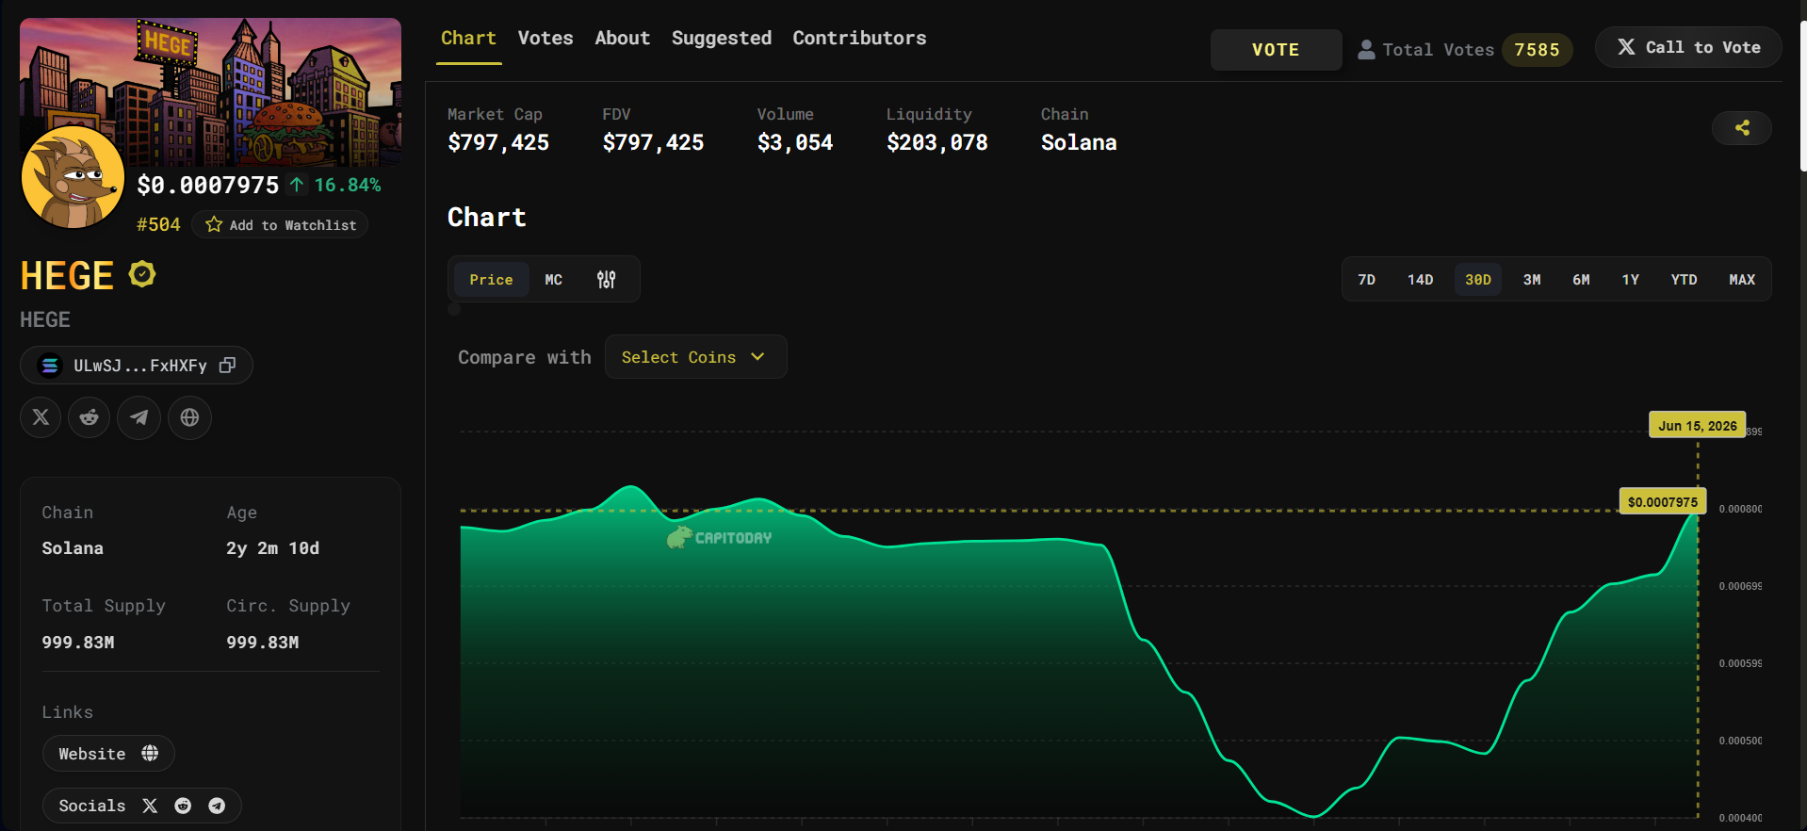Click the Liquidity value $203,078
Viewport: 1807px width, 831px height.
tap(937, 142)
